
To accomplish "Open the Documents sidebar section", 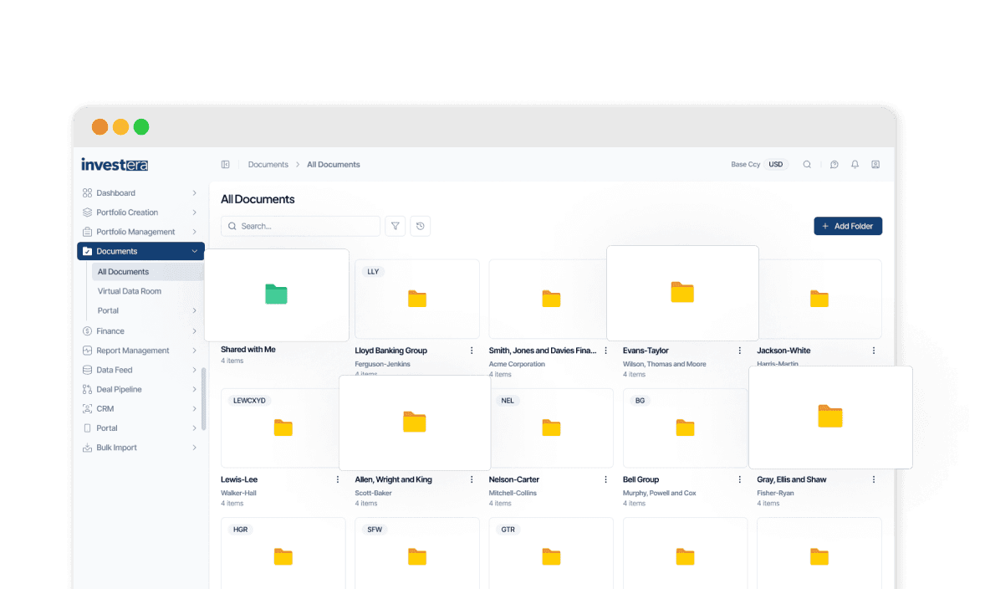I will coord(140,252).
